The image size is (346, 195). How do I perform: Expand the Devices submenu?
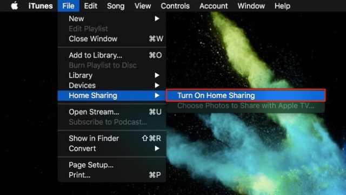[112, 86]
